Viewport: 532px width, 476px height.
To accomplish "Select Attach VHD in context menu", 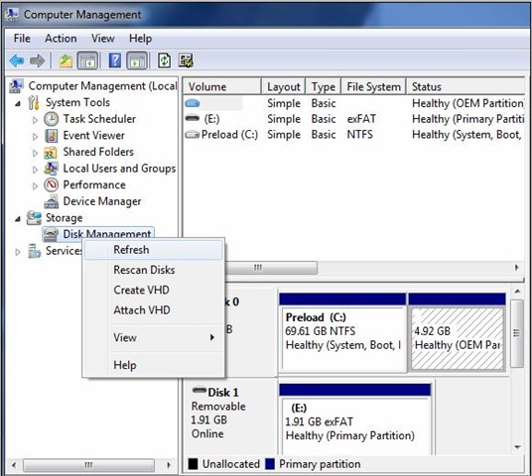I will (x=154, y=309).
